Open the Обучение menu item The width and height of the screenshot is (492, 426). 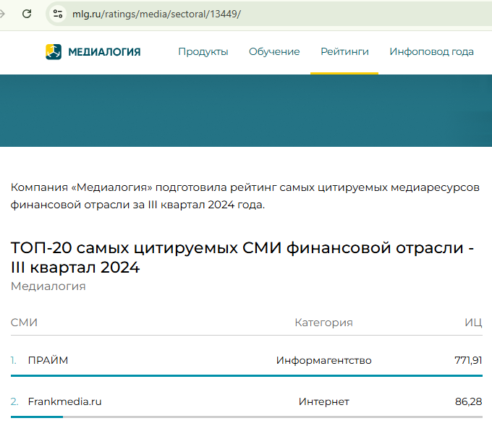pos(274,52)
